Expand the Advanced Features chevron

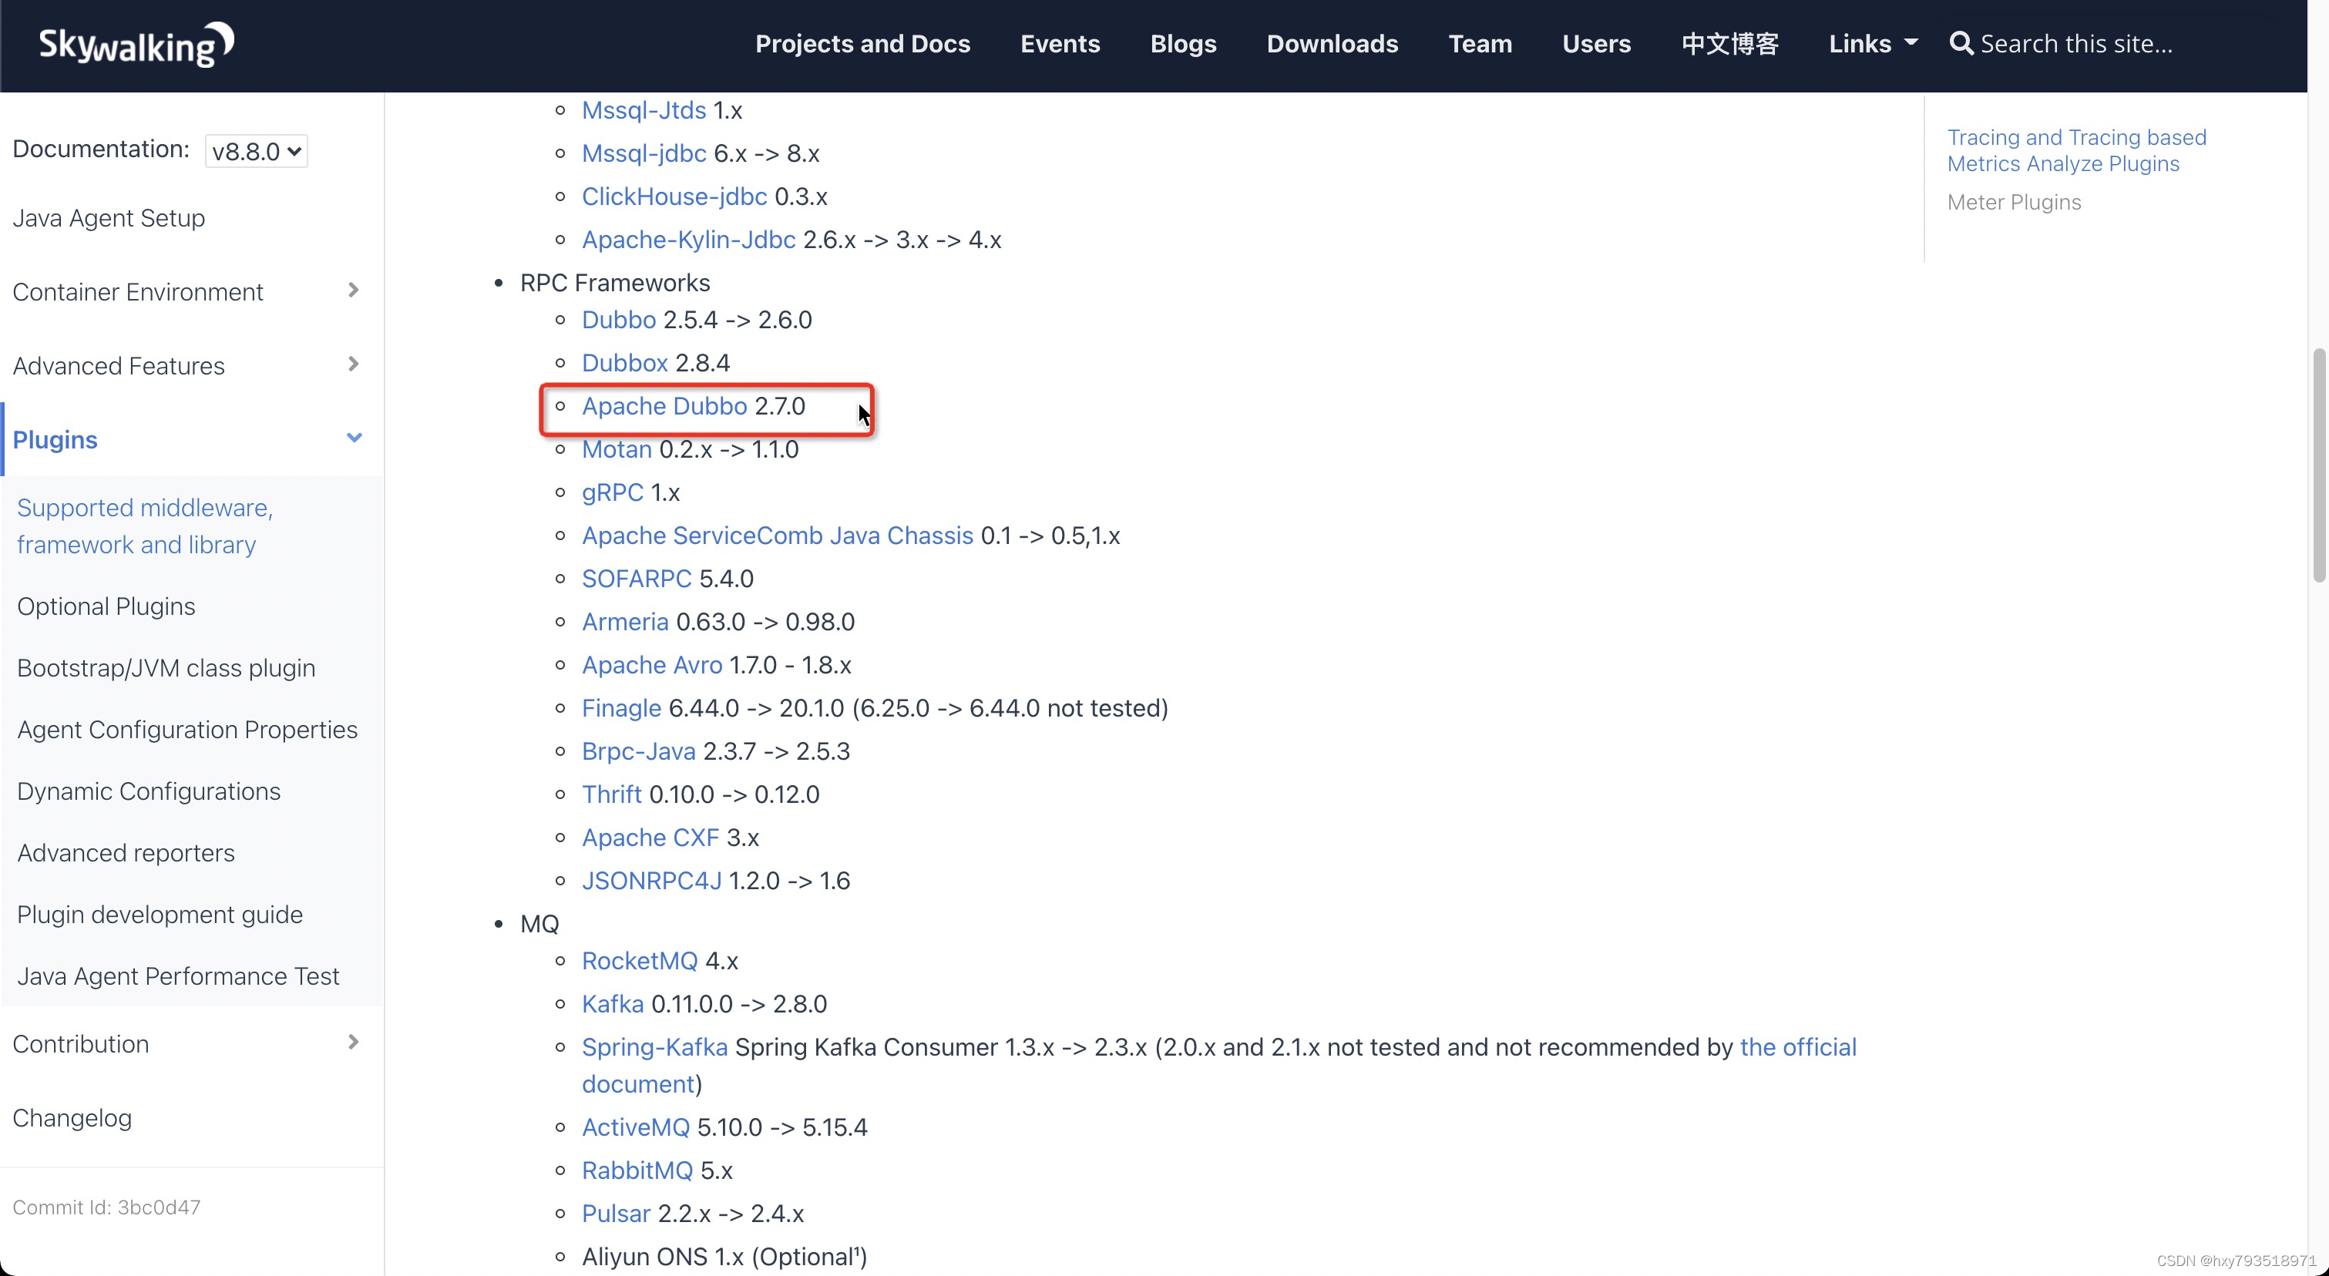354,364
